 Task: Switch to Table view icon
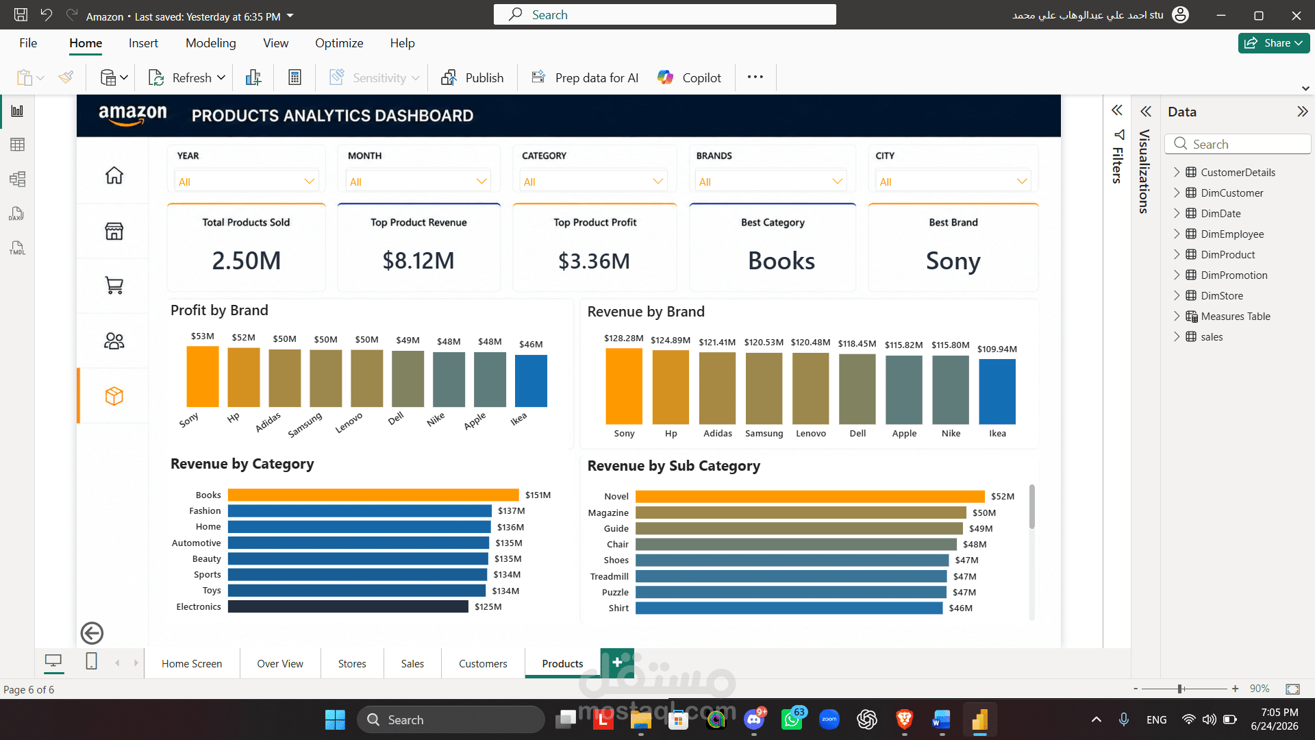[x=17, y=145]
